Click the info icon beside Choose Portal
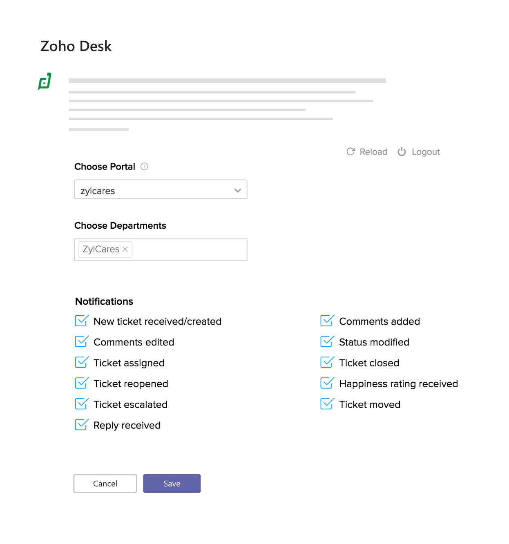 tap(144, 167)
